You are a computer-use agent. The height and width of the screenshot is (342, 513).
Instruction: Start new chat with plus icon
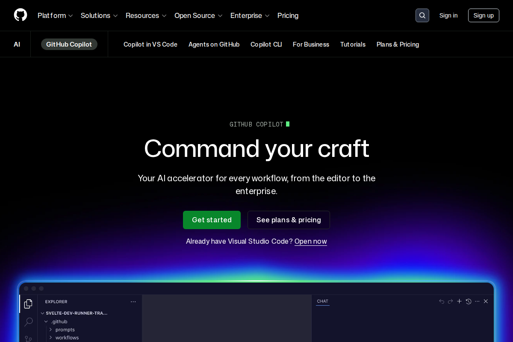point(460,301)
